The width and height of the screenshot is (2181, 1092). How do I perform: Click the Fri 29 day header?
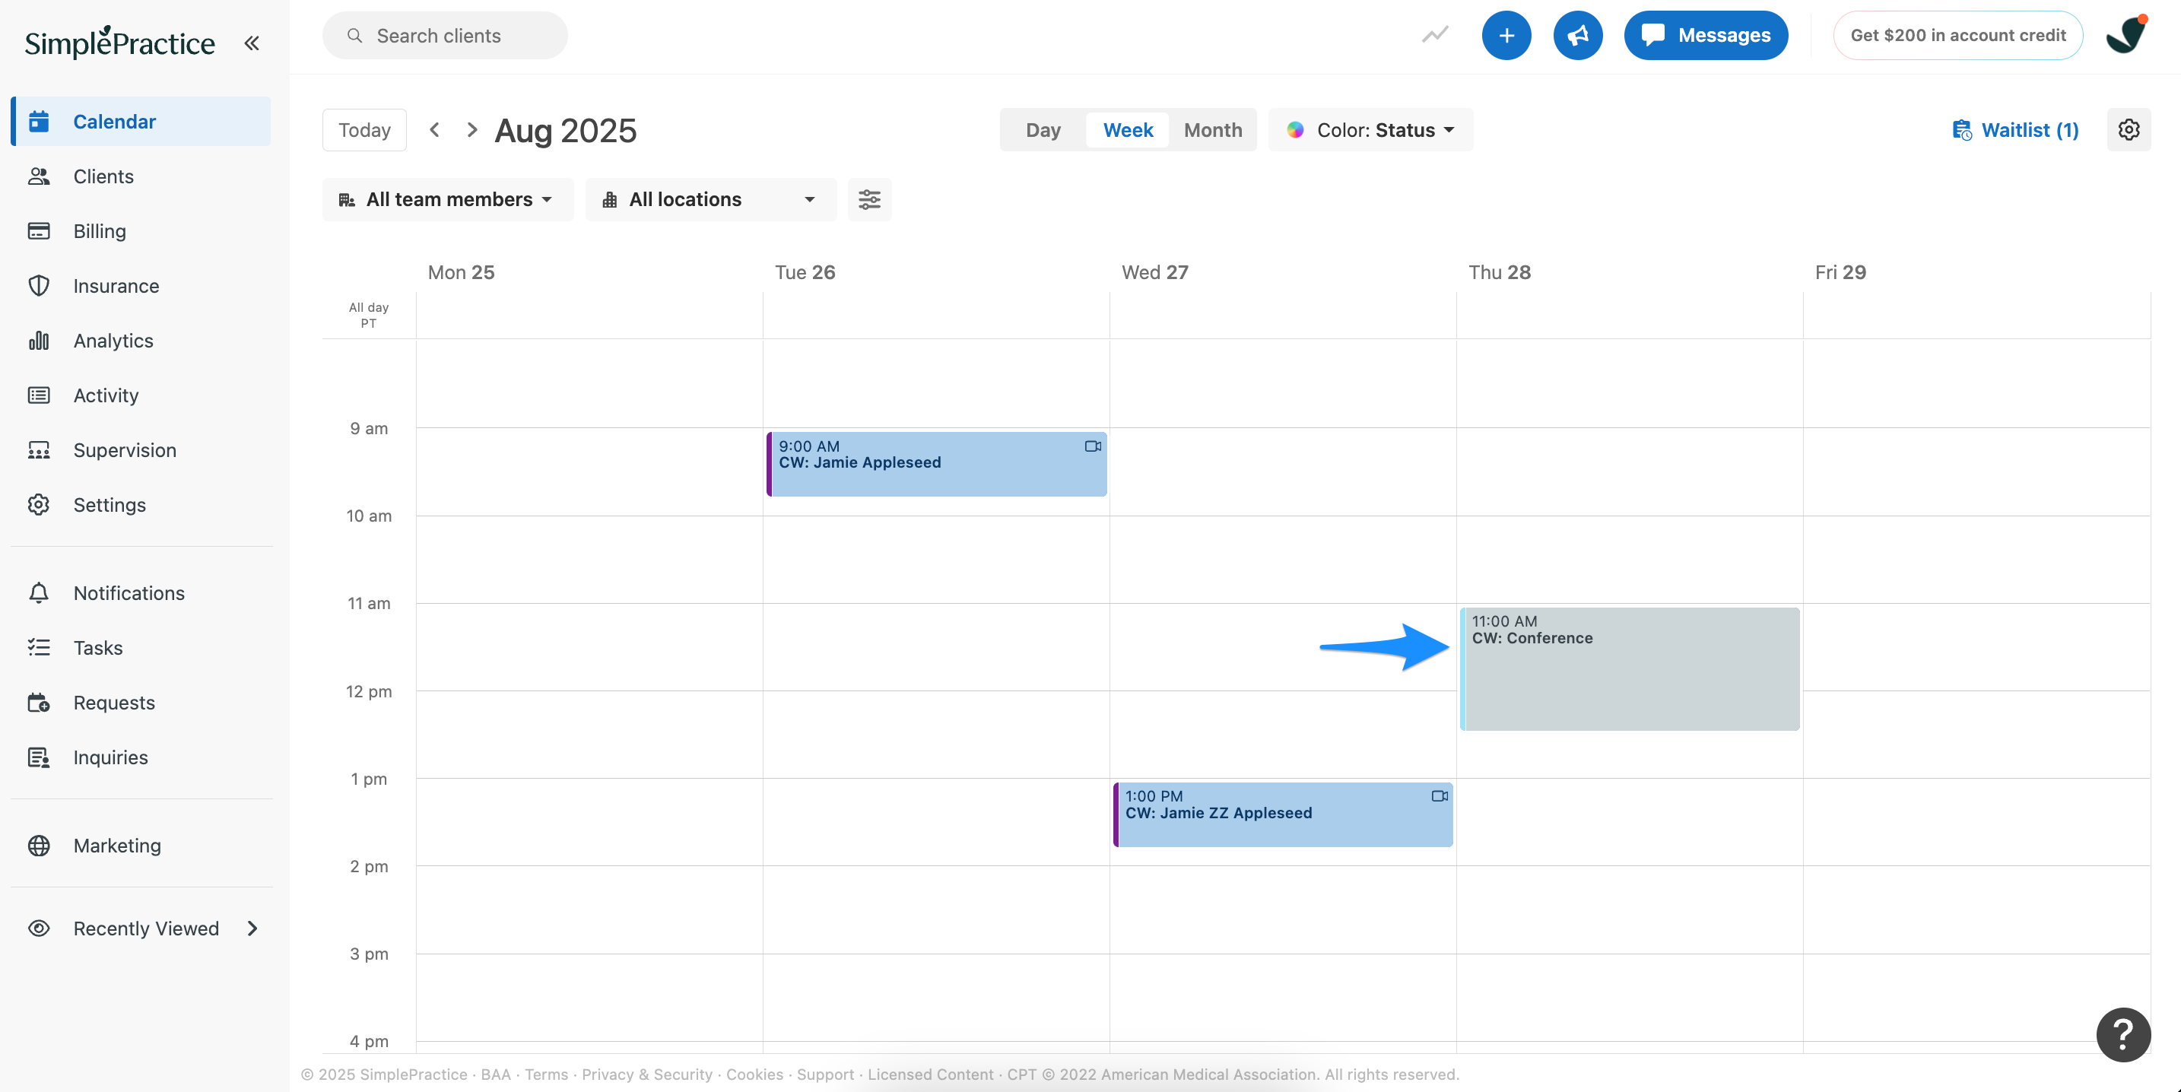click(x=1840, y=272)
